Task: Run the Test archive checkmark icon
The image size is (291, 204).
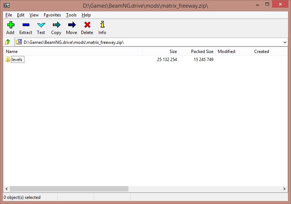Action: (41, 25)
